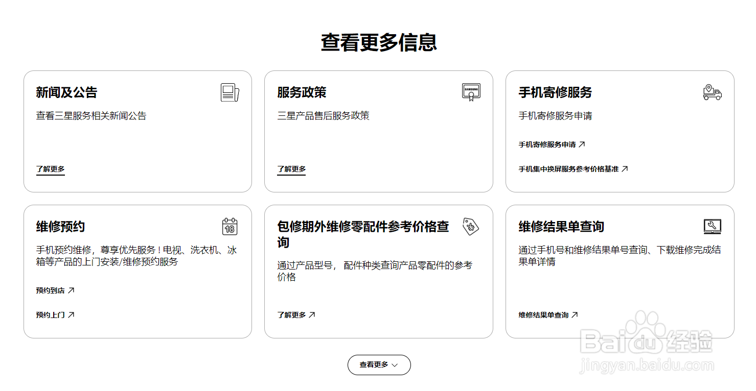Click the 服务政策 card title
This screenshot has height=391, width=756.
(x=302, y=92)
